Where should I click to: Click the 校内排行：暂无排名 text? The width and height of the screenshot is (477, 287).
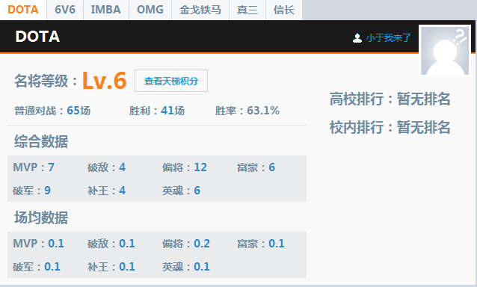390,127
